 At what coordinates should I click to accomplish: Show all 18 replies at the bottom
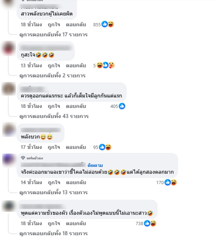click(x=53, y=233)
